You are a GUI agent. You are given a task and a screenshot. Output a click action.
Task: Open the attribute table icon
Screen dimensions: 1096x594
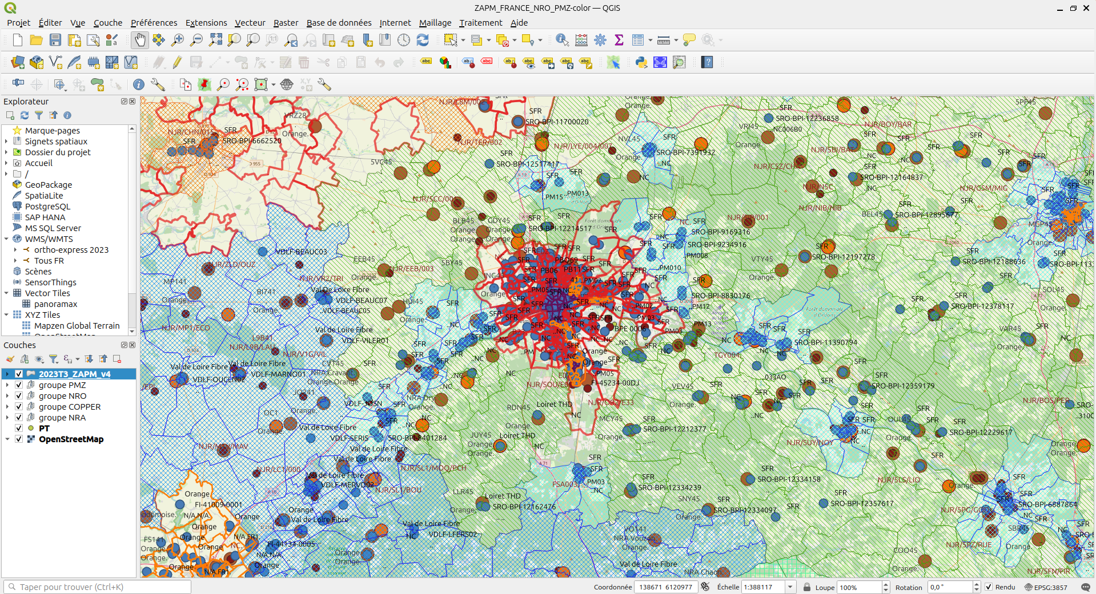[x=638, y=40]
